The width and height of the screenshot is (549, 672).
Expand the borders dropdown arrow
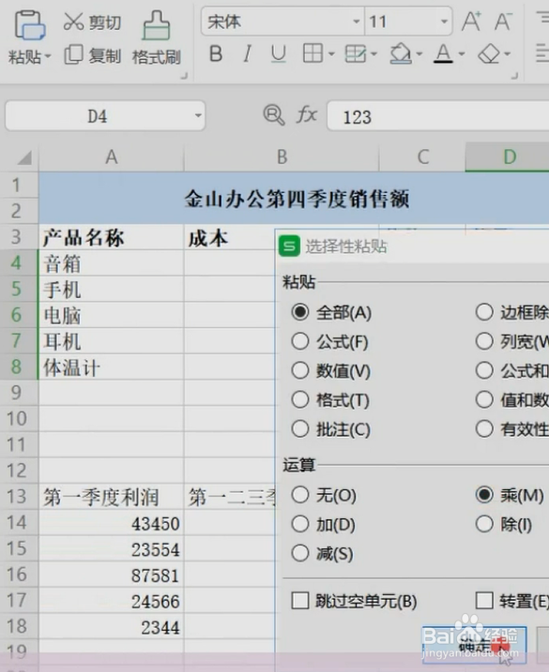pyautogui.click(x=331, y=54)
